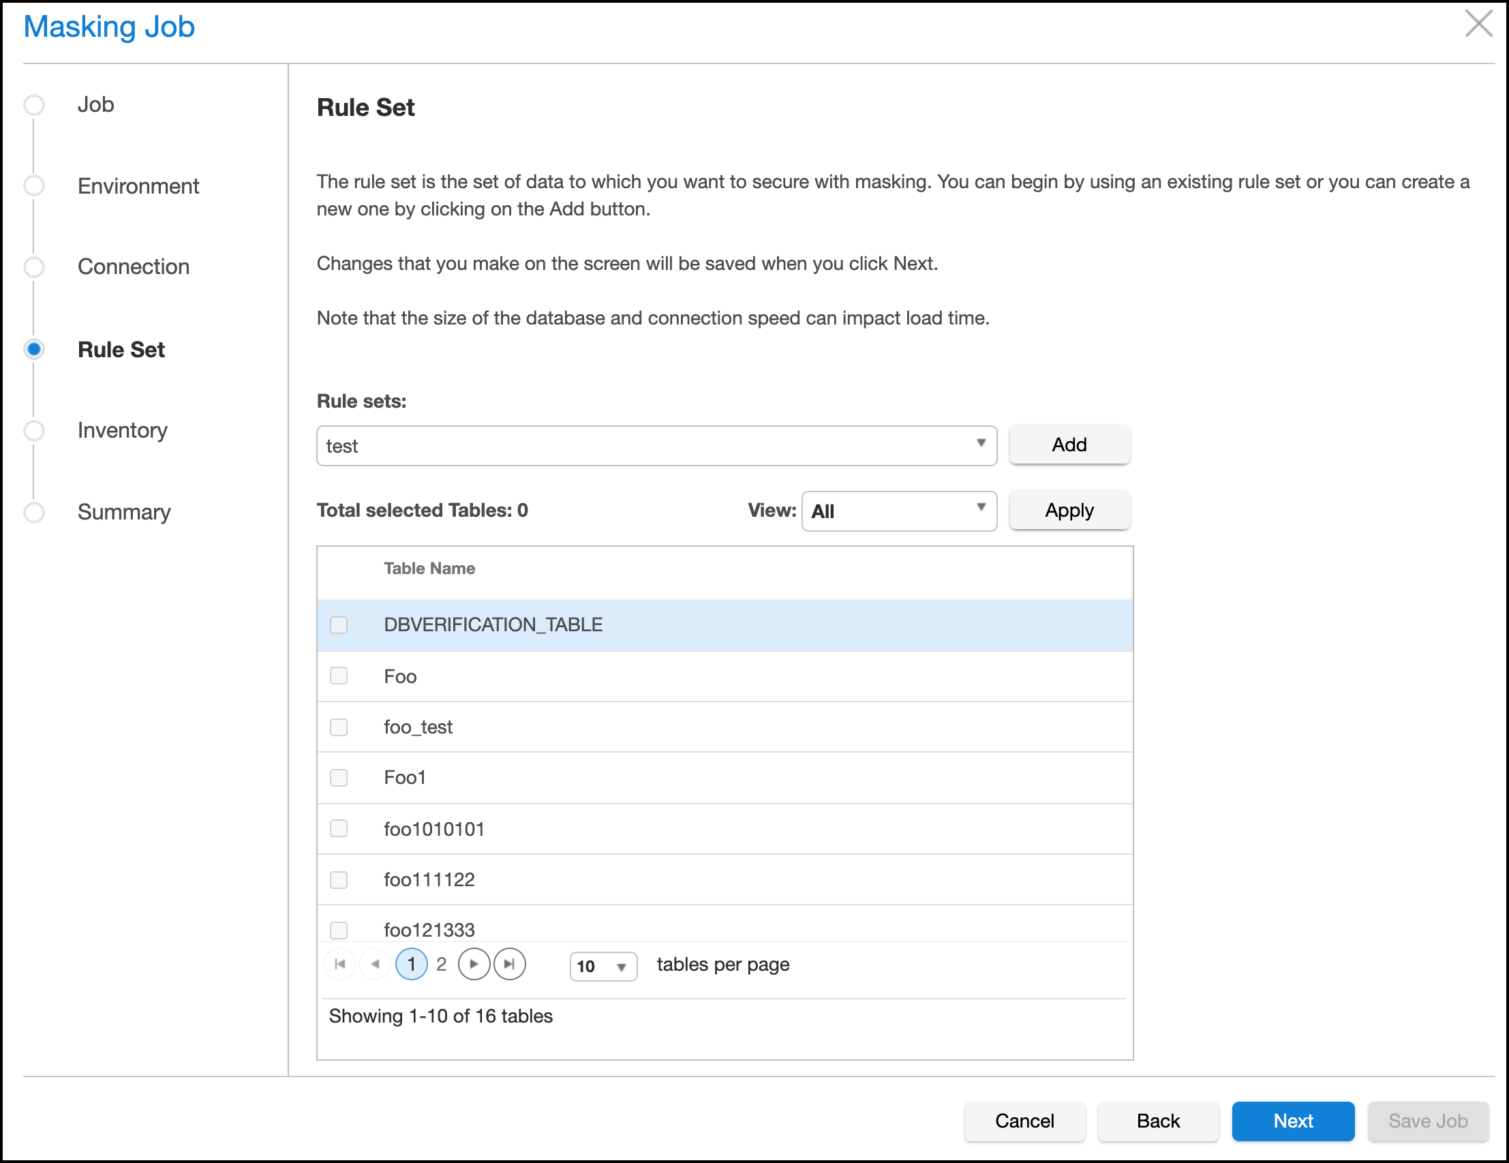The image size is (1509, 1163).
Task: Go to the next page of tables
Action: (473, 964)
